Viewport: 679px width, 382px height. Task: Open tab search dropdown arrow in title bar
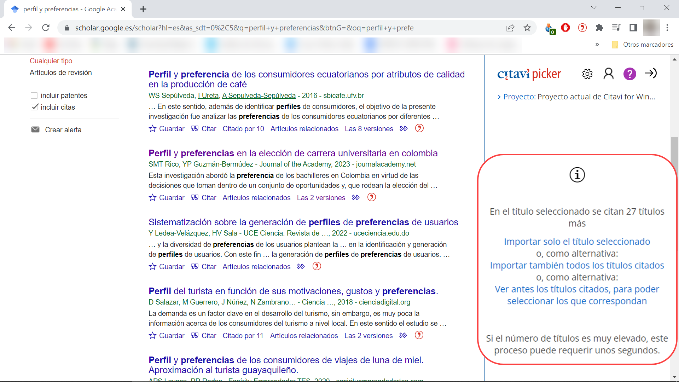(x=594, y=8)
